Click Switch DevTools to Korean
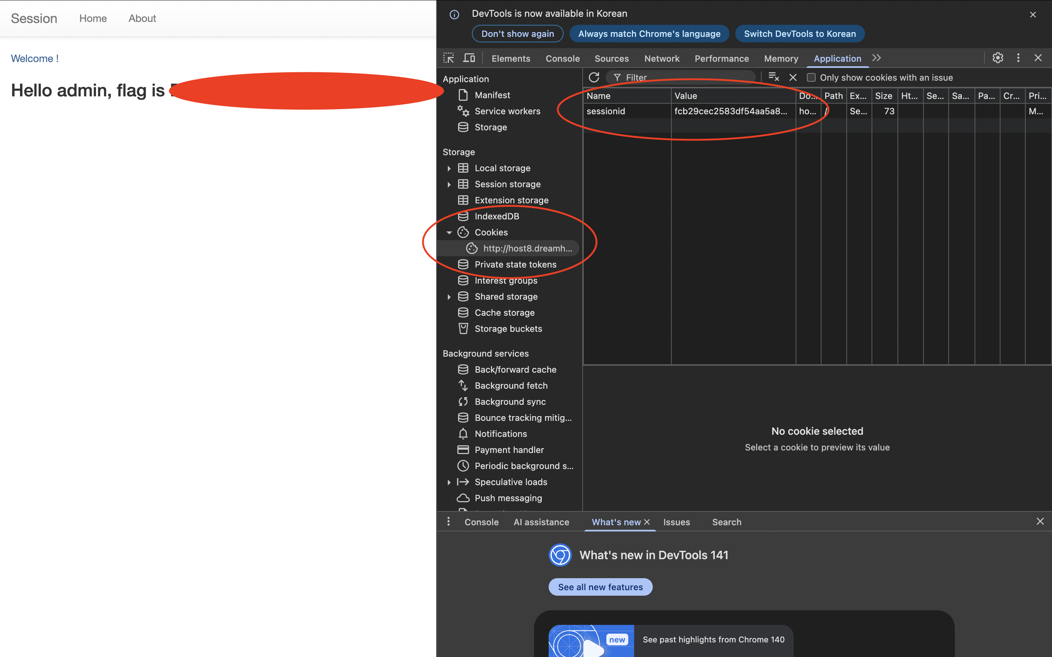 [800, 34]
